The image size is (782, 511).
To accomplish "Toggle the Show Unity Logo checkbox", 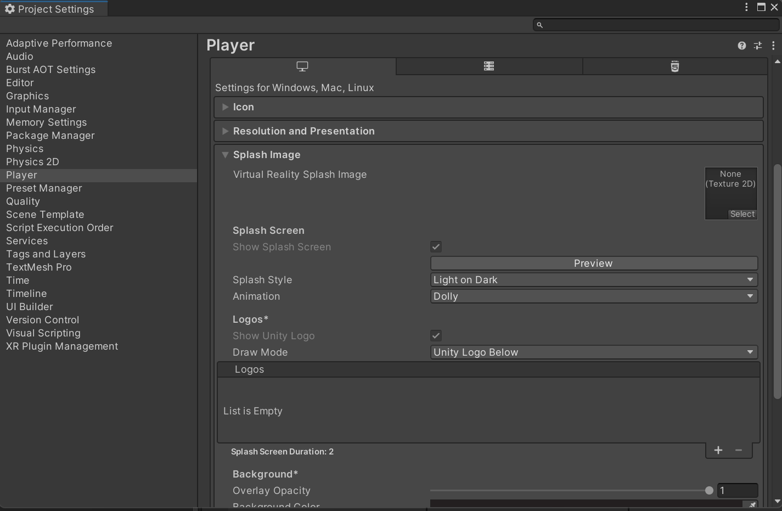I will pyautogui.click(x=436, y=336).
